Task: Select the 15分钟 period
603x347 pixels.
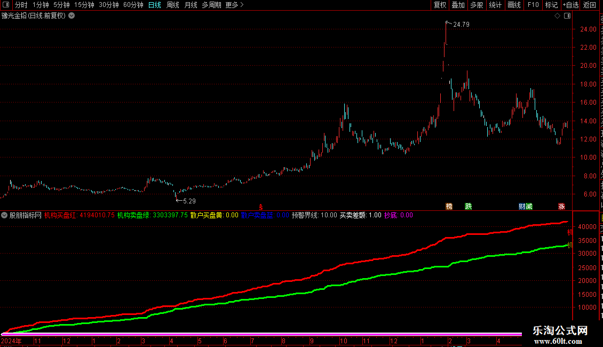Action: point(84,5)
